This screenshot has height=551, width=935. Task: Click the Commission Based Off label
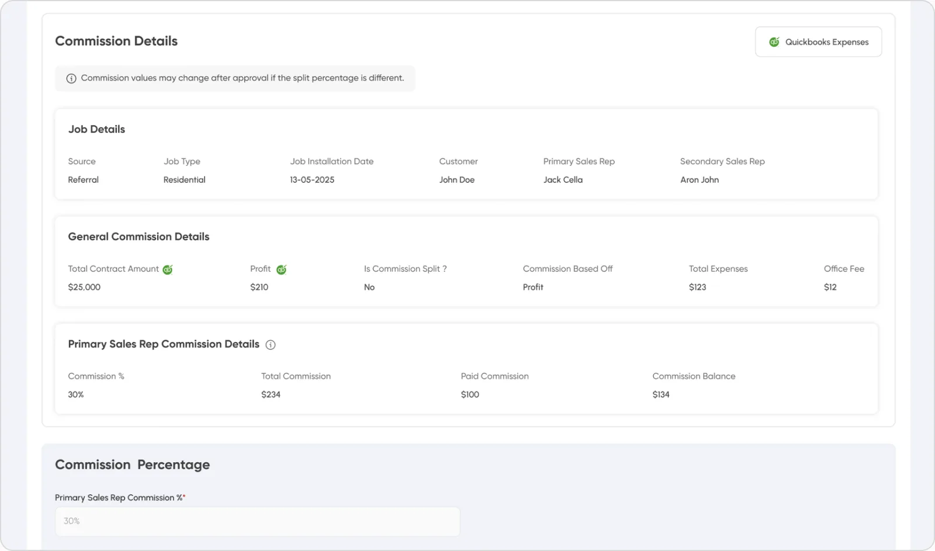click(x=567, y=269)
